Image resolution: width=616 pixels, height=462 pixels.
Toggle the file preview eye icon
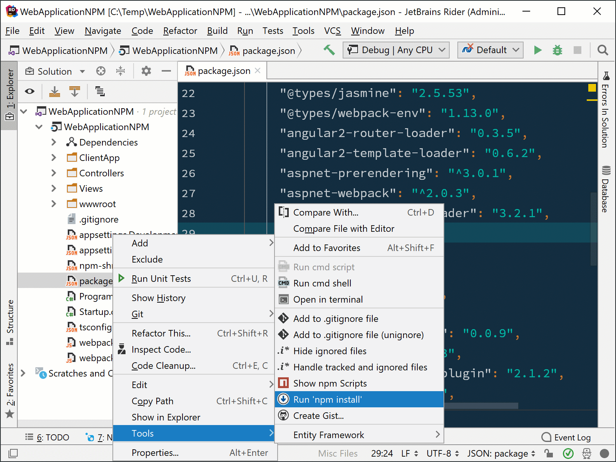click(30, 92)
